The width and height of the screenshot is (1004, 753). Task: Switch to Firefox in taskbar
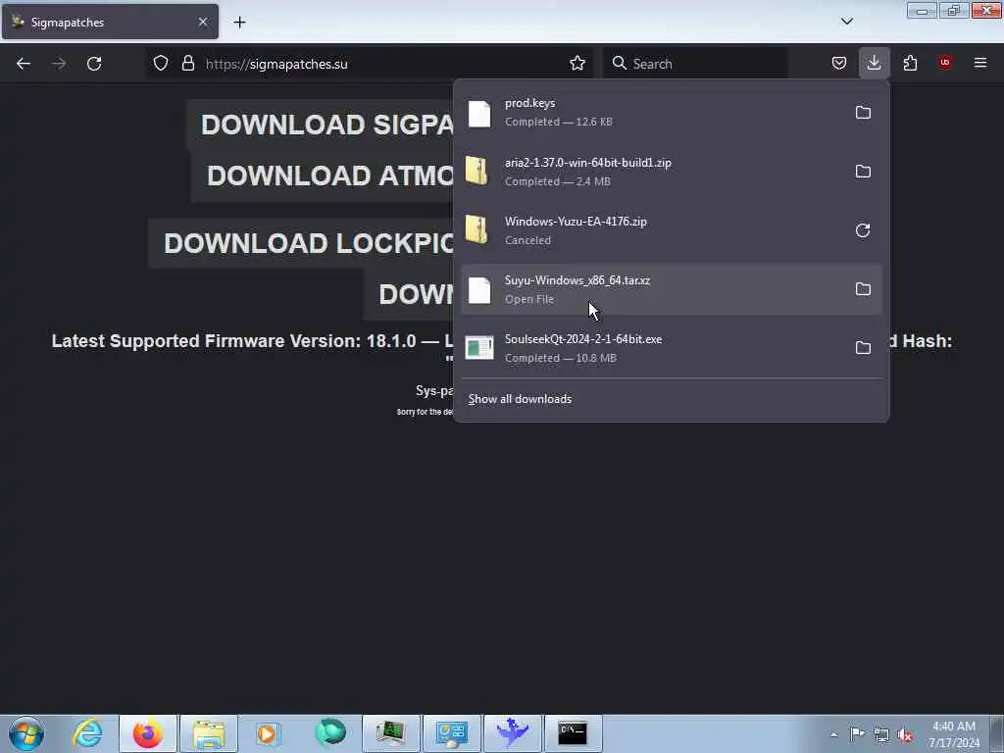[x=148, y=733]
